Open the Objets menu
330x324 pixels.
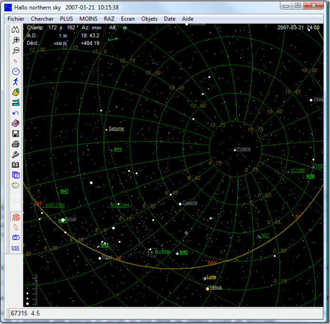(x=149, y=19)
